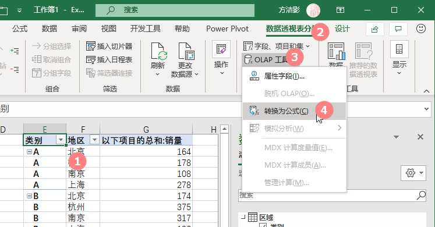Select column G header
This screenshot has width=435, height=227.
coord(146,129)
